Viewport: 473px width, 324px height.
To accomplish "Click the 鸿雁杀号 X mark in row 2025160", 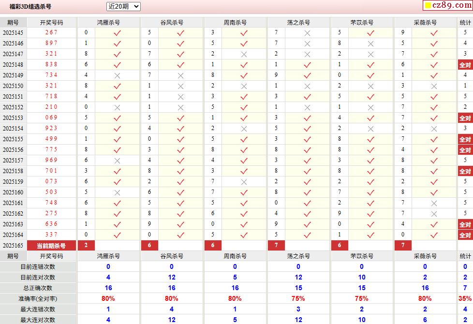I will [x=117, y=192].
